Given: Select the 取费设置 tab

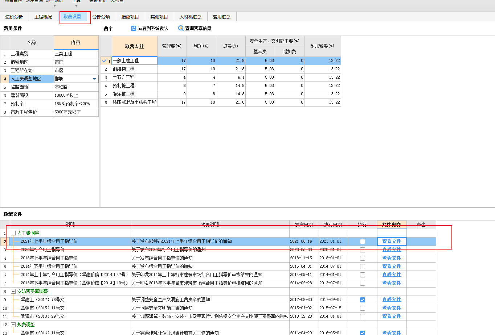Looking at the screenshot, I should 72,17.
